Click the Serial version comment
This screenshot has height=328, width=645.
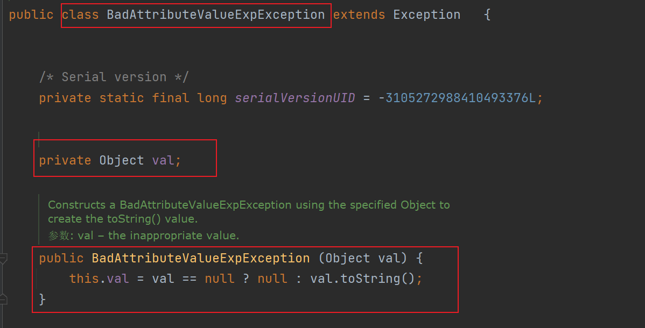tap(114, 77)
